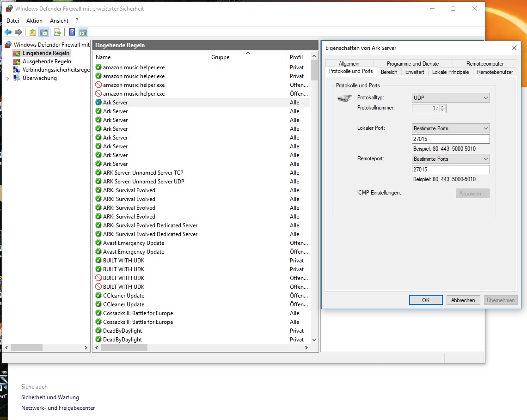The height and width of the screenshot is (420, 527).
Task: Open the Netzwerk- und Freigabecenter link
Action: (58, 408)
